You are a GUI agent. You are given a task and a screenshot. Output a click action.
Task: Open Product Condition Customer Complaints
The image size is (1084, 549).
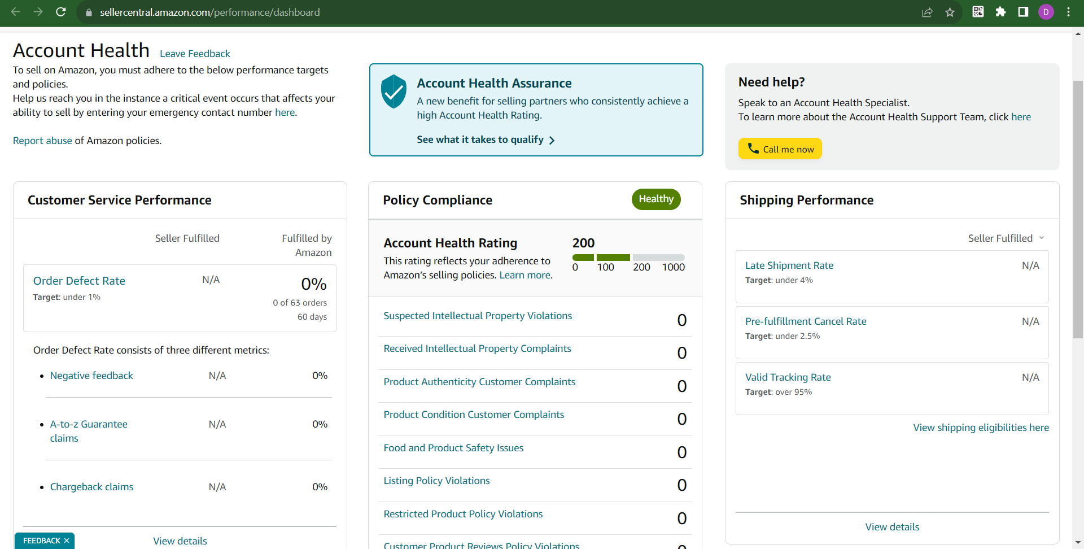tap(474, 415)
